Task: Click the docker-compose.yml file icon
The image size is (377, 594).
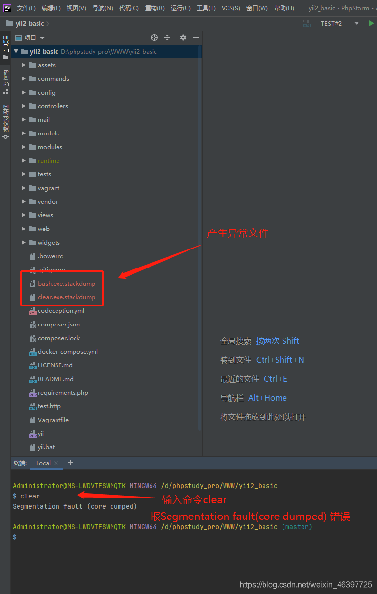Action: 33,352
